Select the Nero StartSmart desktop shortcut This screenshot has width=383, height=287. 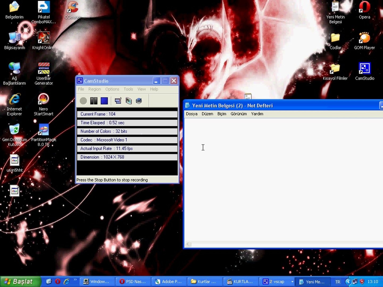[x=43, y=104]
